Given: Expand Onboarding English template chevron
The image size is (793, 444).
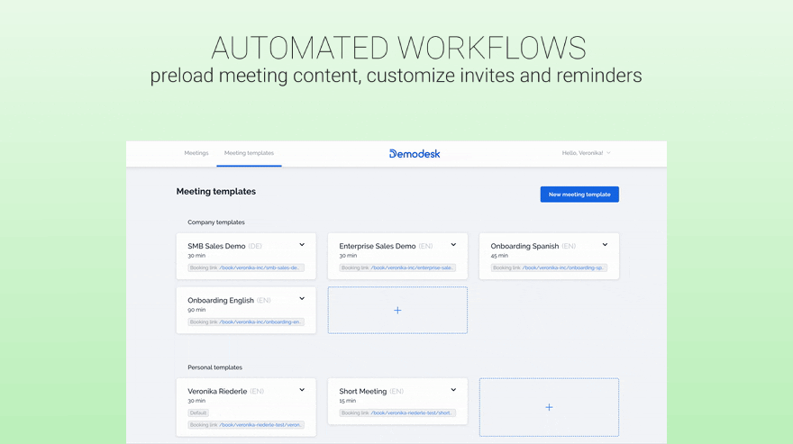Looking at the screenshot, I should (302, 299).
